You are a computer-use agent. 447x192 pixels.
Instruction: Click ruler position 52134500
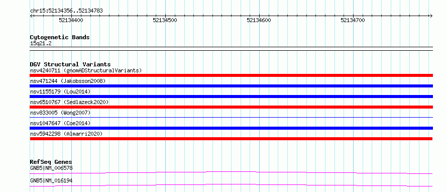tap(165, 20)
